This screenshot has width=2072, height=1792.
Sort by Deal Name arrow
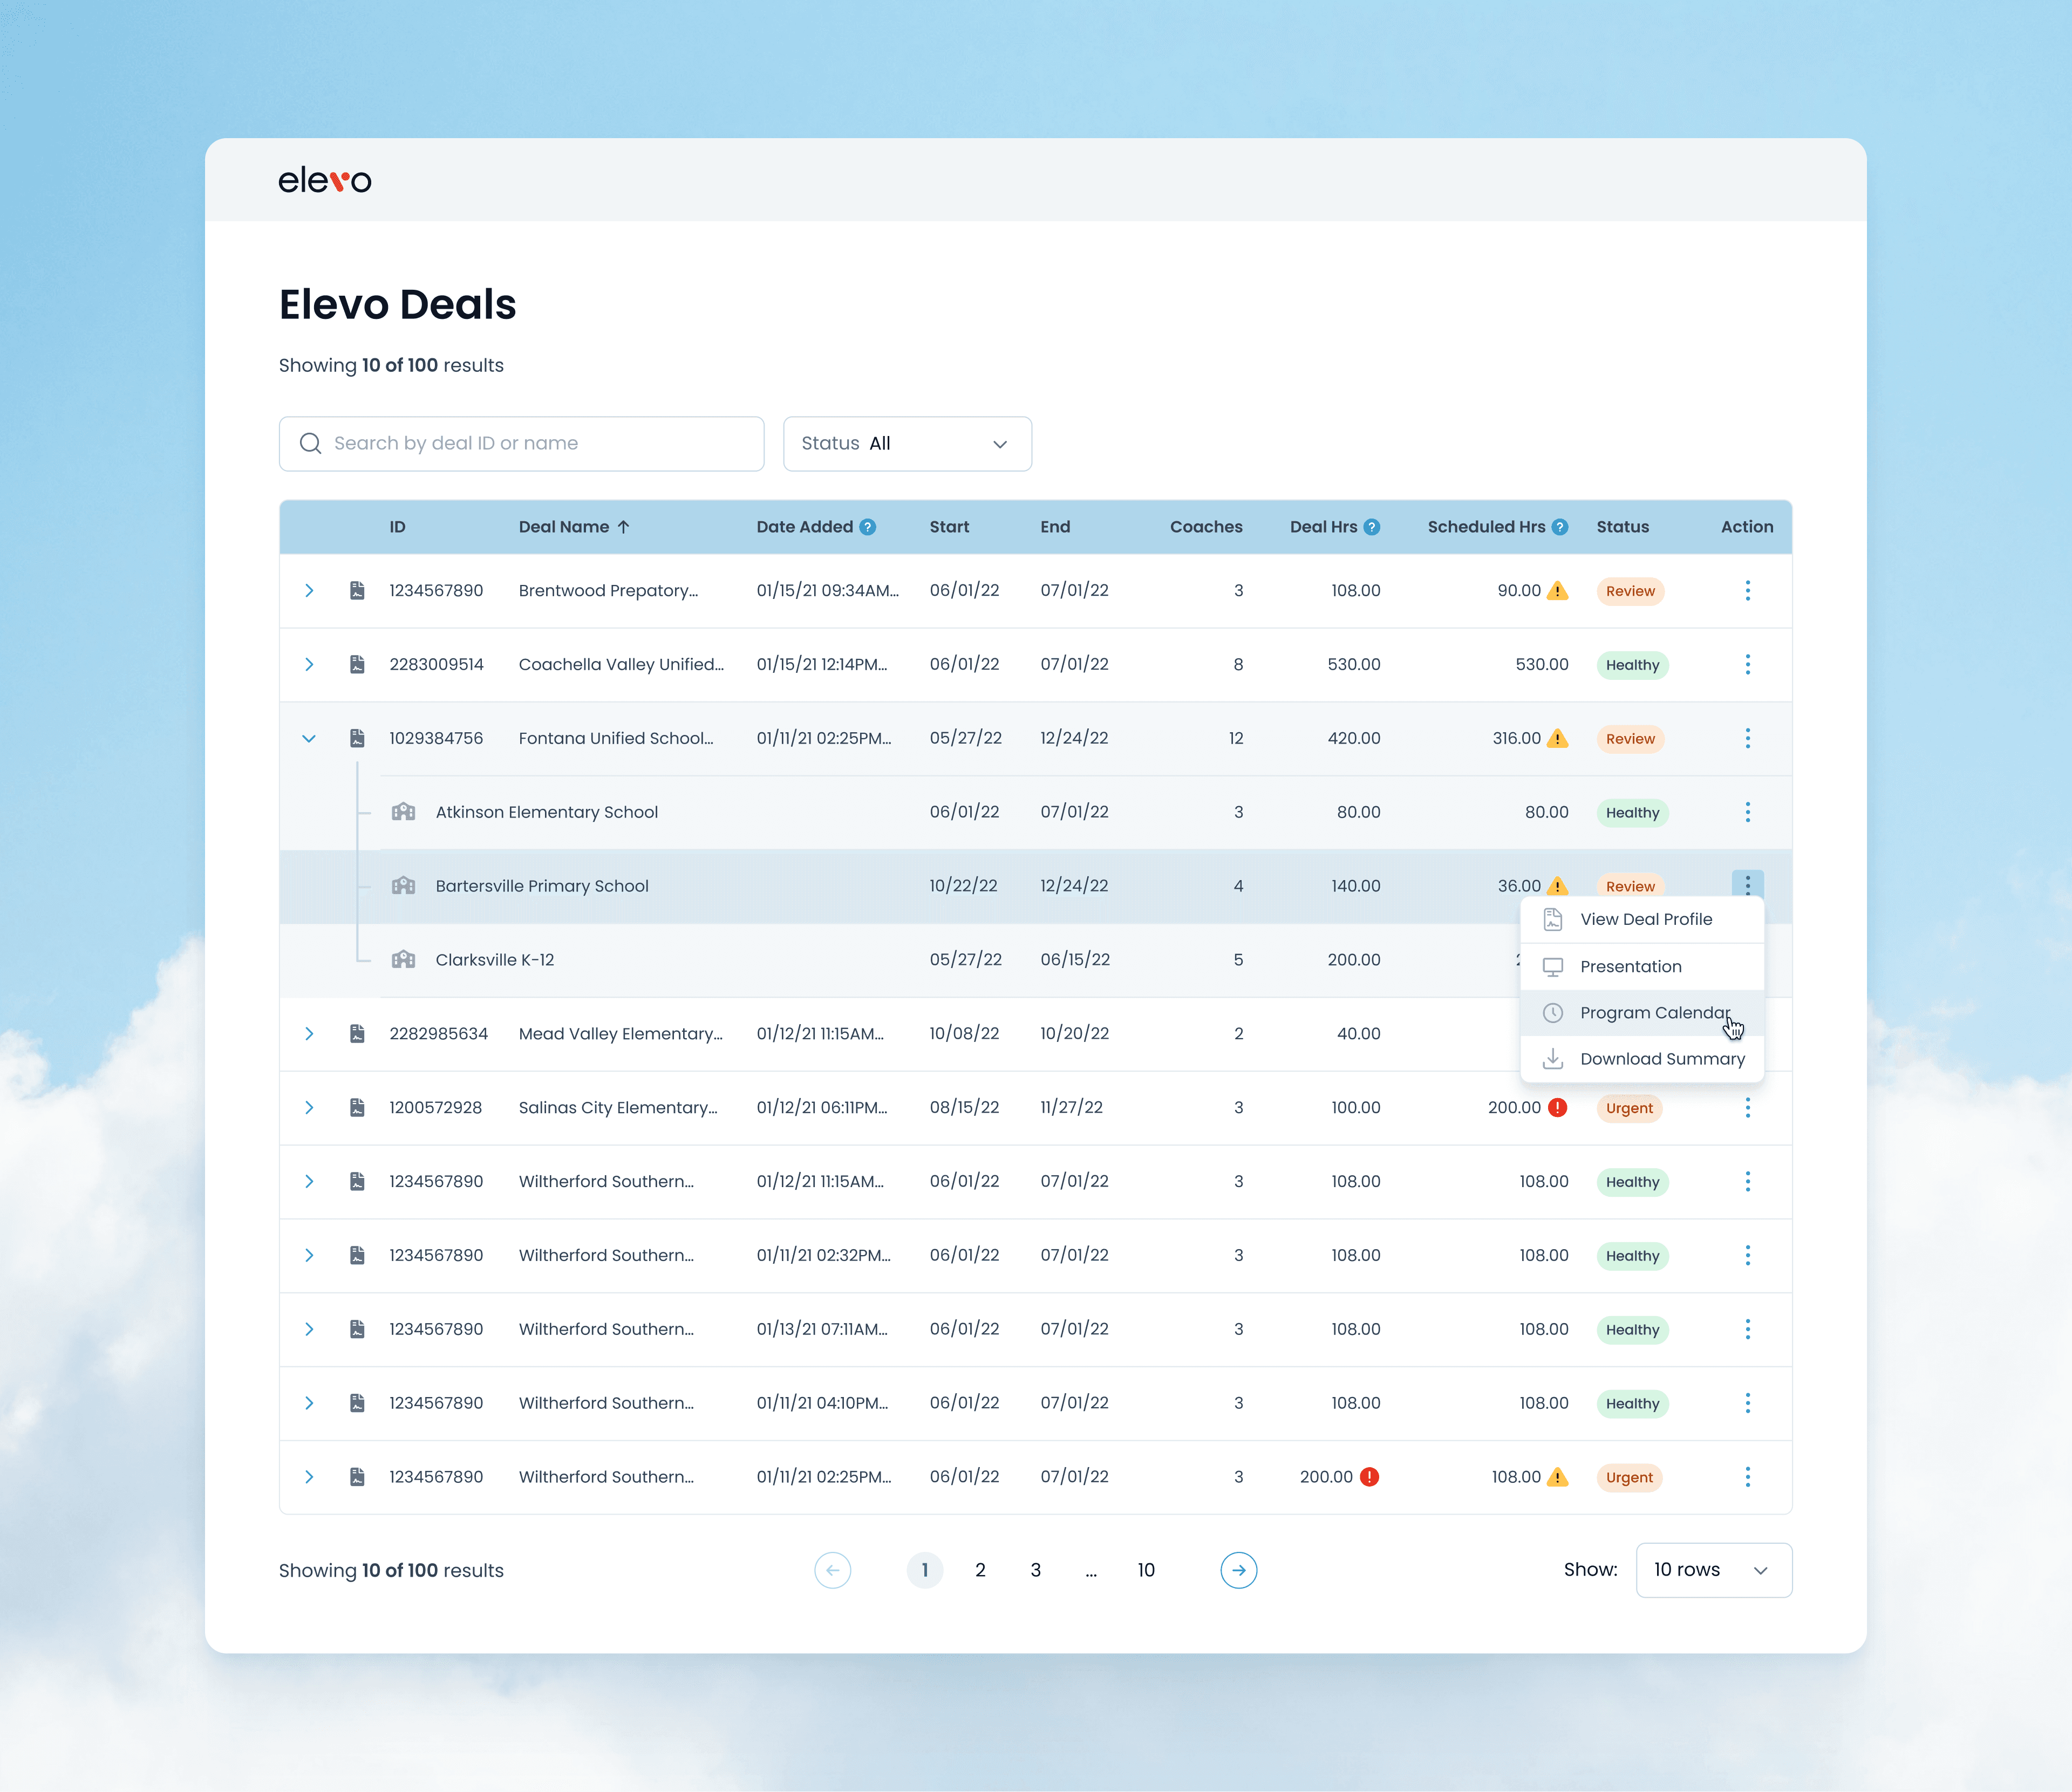pyautogui.click(x=623, y=527)
